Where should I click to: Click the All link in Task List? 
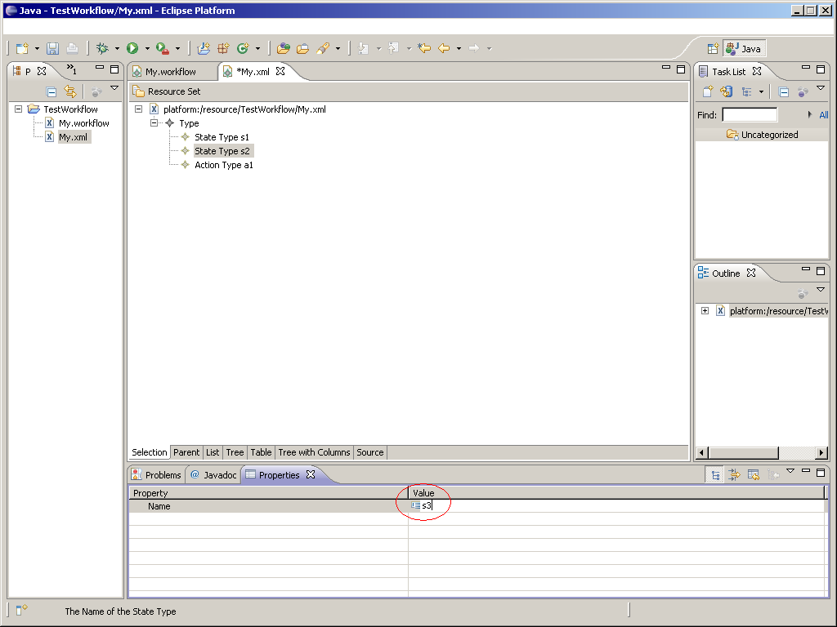pos(823,115)
